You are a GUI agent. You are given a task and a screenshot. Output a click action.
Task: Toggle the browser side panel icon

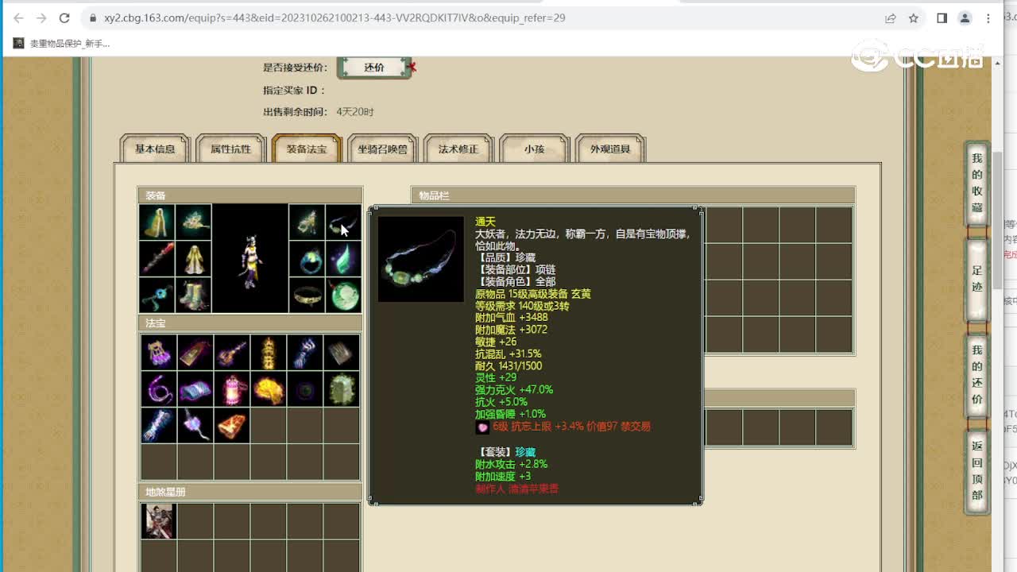click(942, 17)
